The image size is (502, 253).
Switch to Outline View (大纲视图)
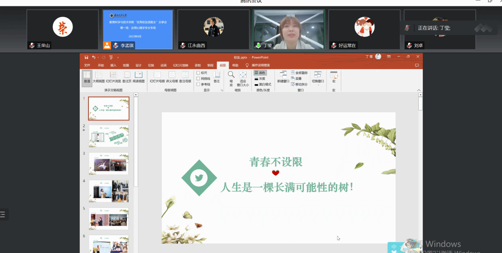[x=98, y=77]
